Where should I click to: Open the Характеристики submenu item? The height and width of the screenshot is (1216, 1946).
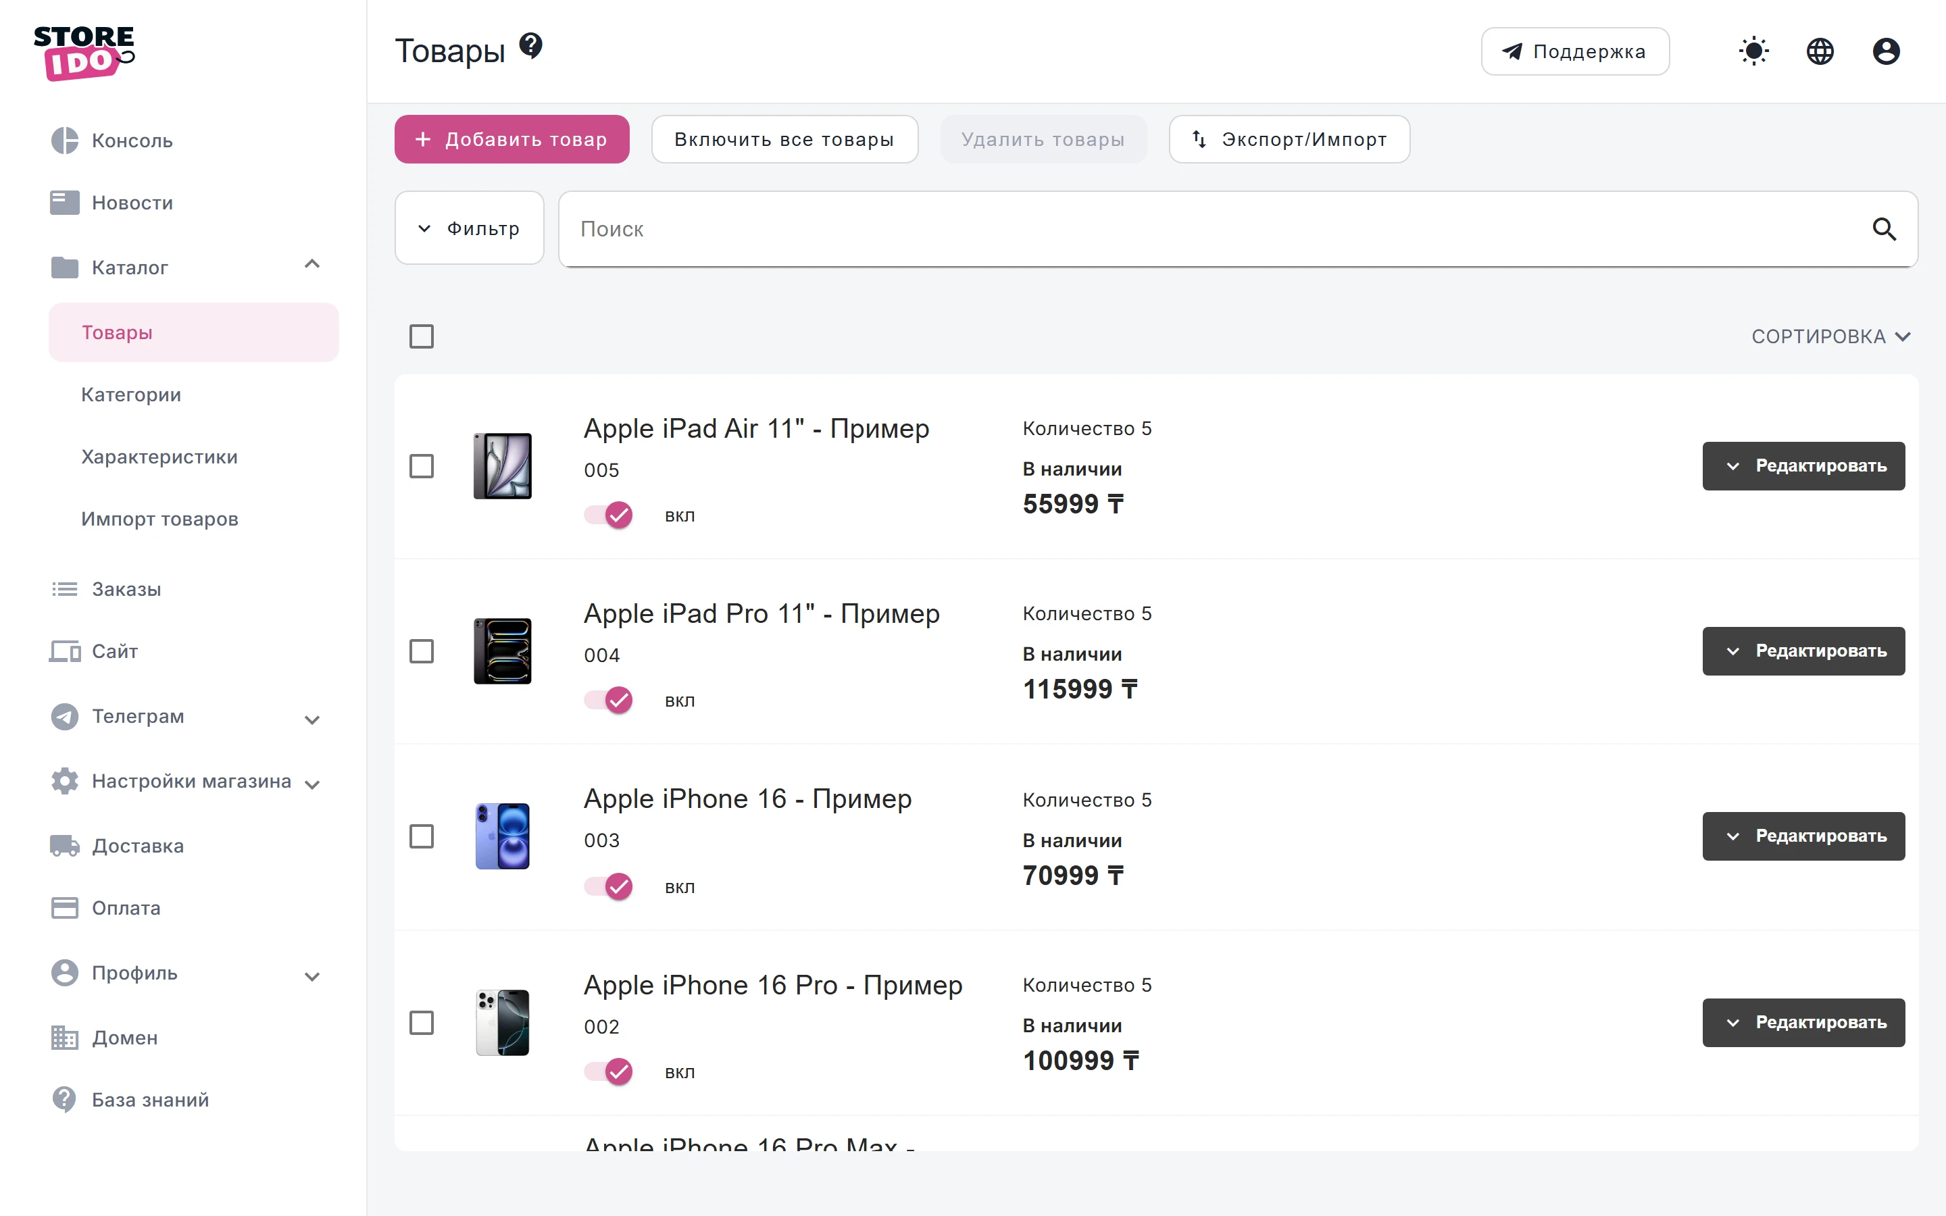pyautogui.click(x=159, y=457)
